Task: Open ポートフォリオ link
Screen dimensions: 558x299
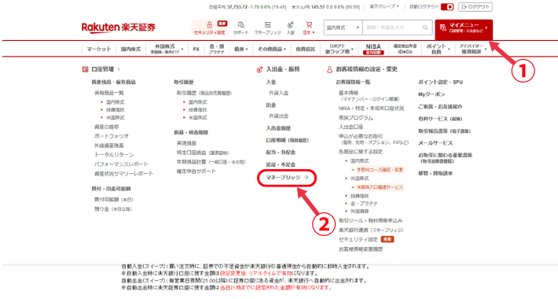Action: [112, 136]
